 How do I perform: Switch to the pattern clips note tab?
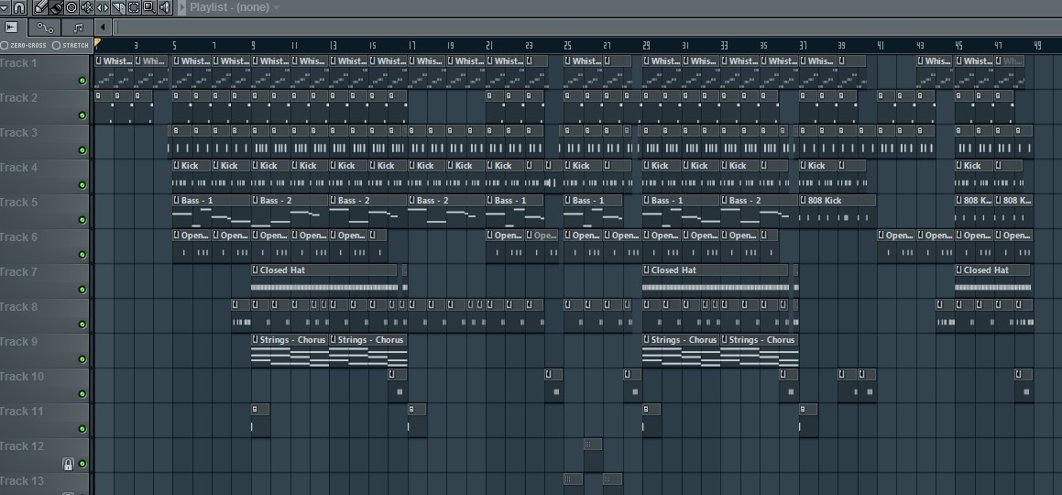(x=78, y=27)
